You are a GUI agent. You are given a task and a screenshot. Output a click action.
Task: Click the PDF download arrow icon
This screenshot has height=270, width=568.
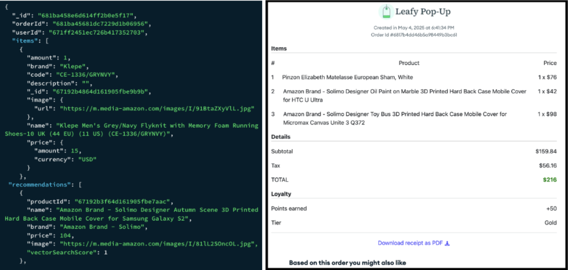point(447,243)
